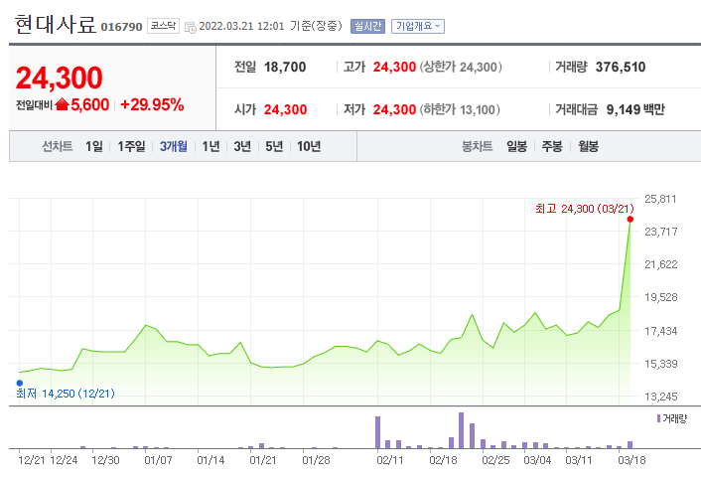Click the previous close value 18,700

click(x=285, y=68)
